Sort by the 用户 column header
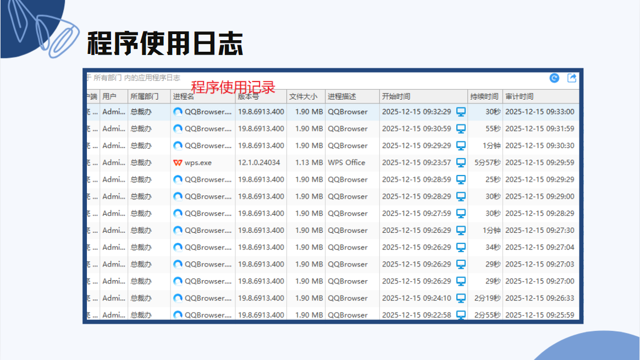The image size is (640, 360). click(114, 96)
